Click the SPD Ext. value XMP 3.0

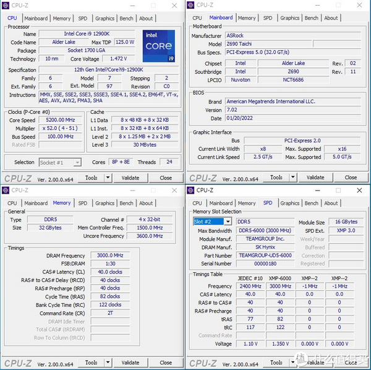click(x=346, y=230)
